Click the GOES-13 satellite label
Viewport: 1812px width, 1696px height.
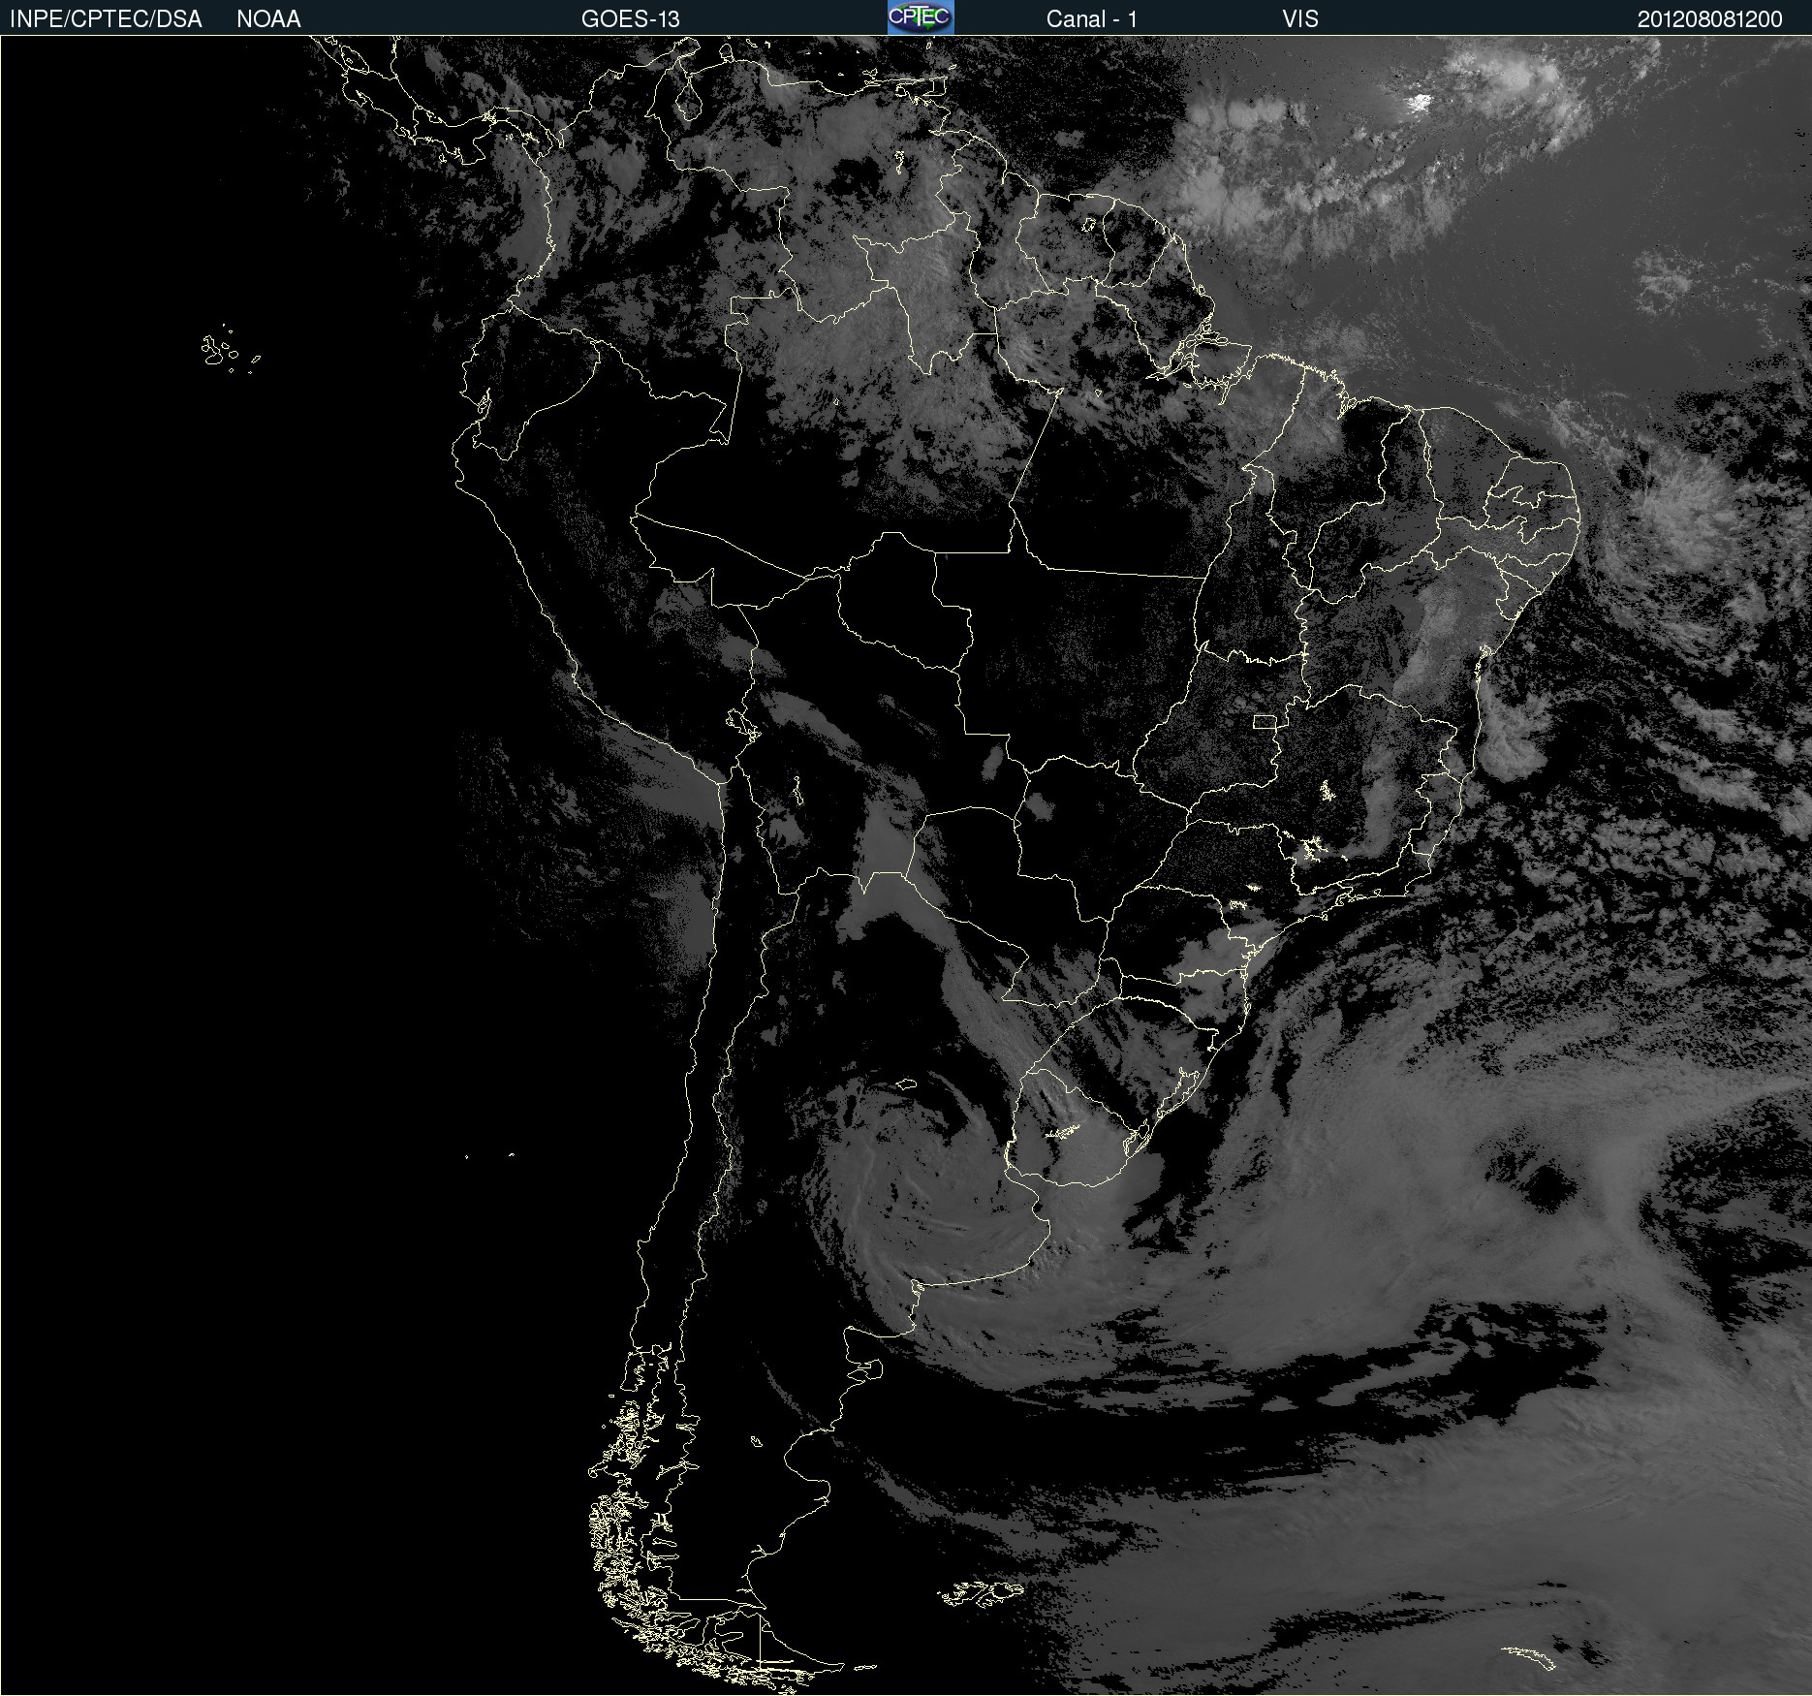coord(631,19)
